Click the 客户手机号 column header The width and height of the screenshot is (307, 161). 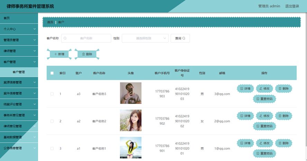(162, 73)
